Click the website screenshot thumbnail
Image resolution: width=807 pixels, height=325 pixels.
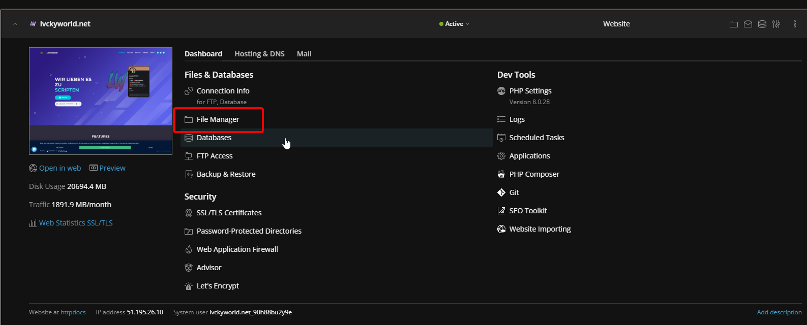[101, 101]
